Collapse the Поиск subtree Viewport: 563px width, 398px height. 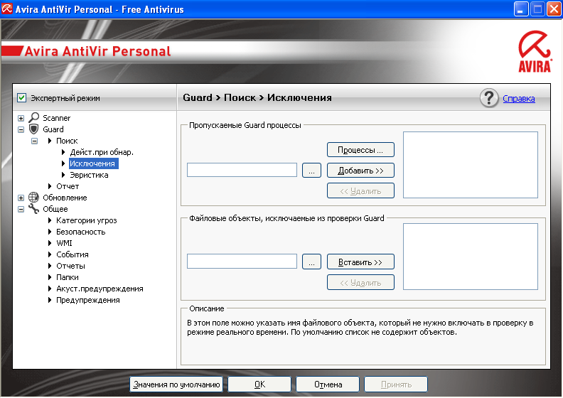point(34,141)
